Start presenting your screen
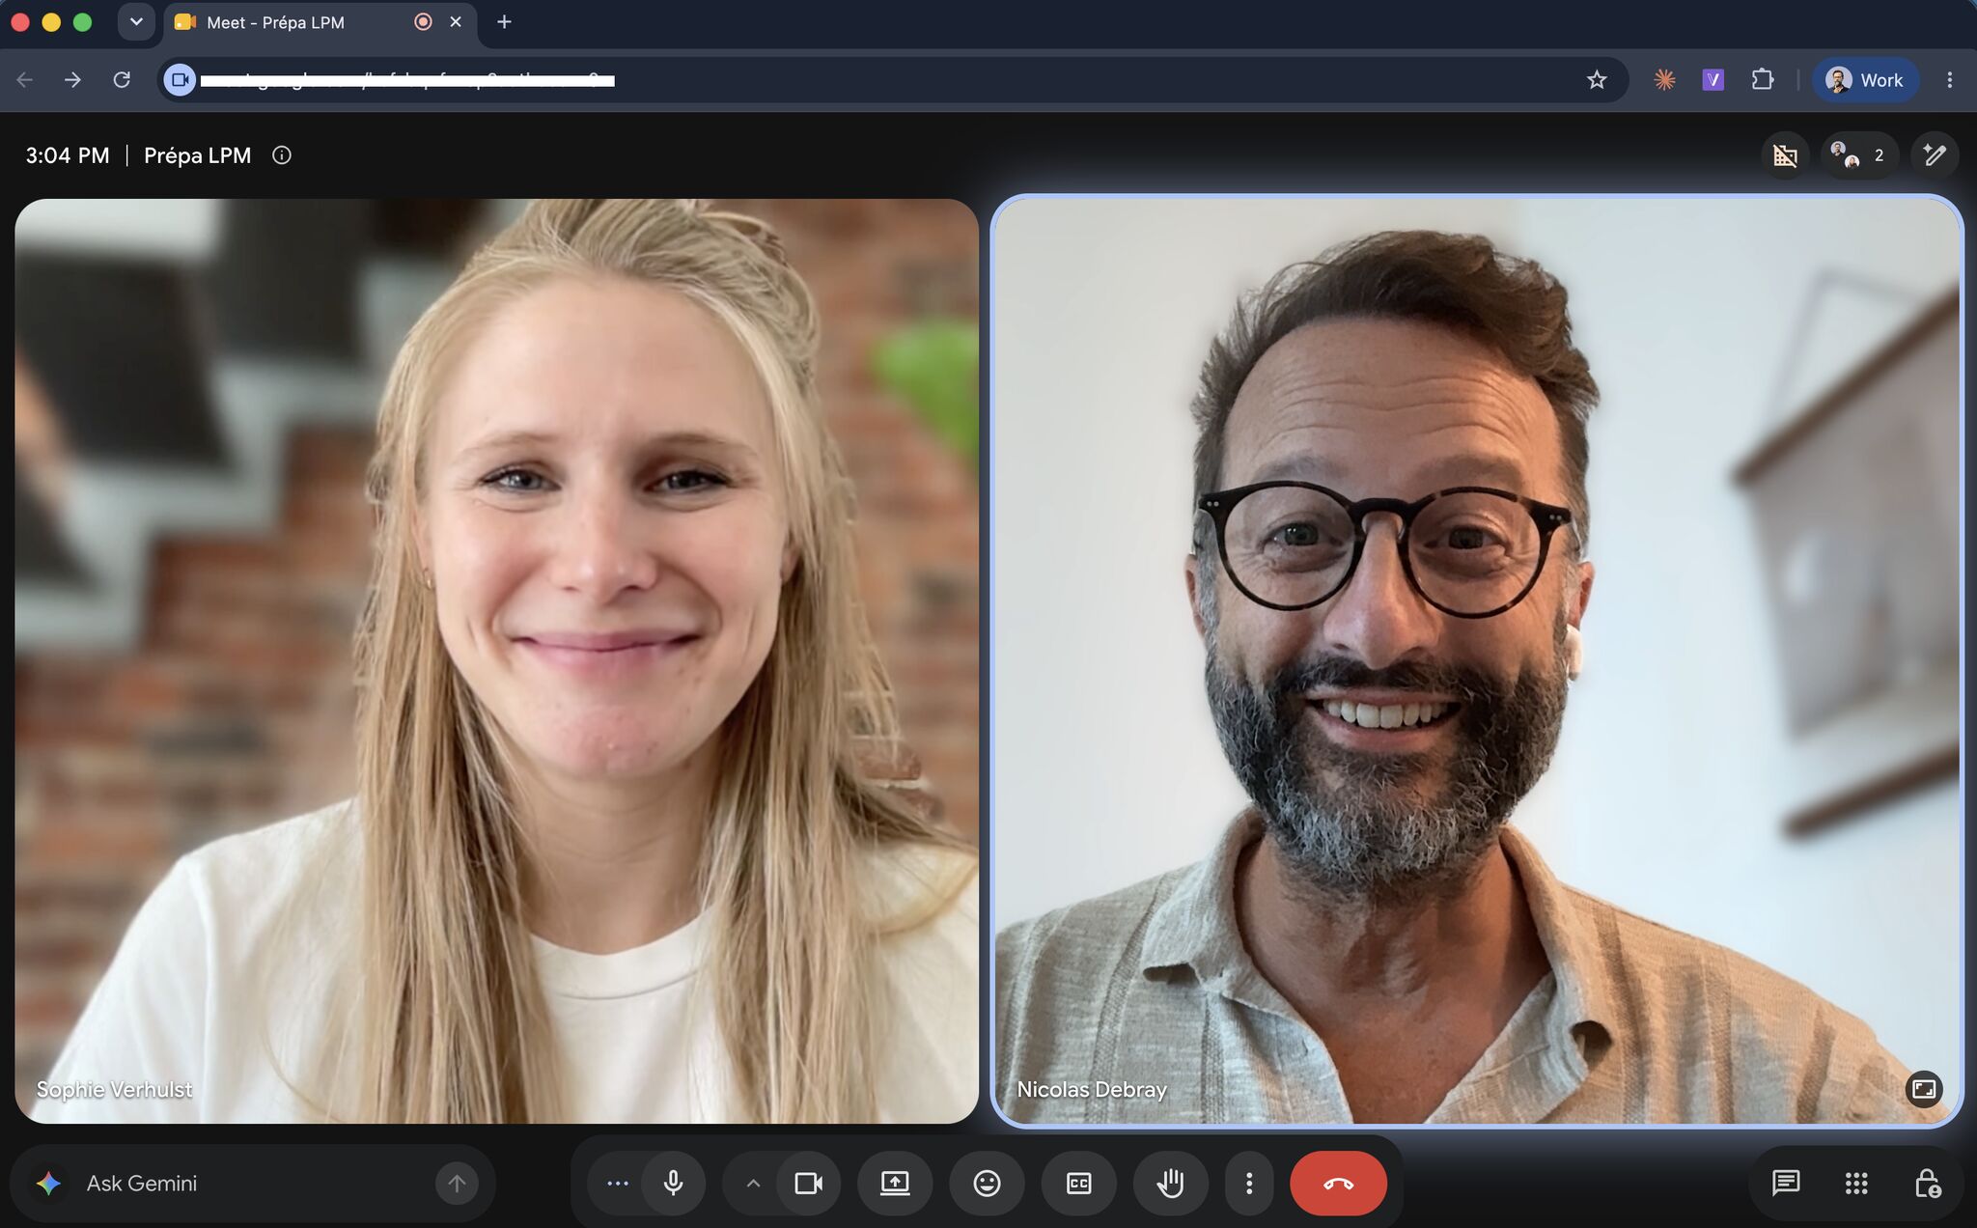This screenshot has height=1228, width=1977. (x=895, y=1183)
